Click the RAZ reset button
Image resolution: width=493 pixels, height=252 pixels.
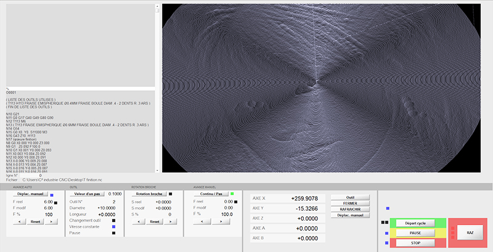click(470, 233)
